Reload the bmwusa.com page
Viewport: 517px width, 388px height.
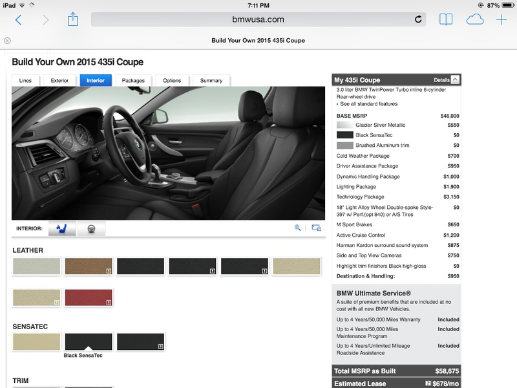(x=417, y=19)
